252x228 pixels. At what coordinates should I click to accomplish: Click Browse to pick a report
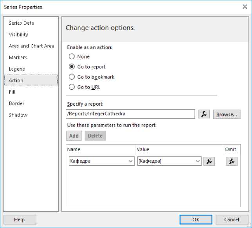(227, 114)
